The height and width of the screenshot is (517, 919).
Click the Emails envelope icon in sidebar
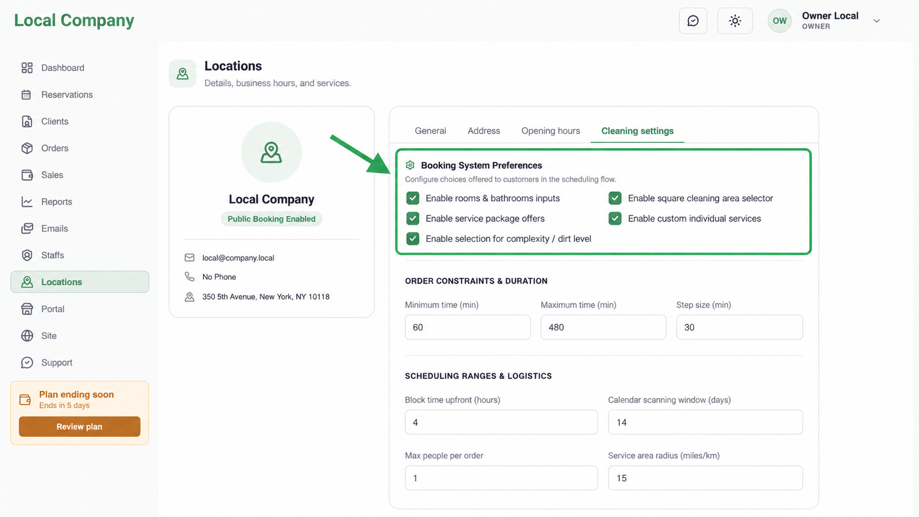click(x=27, y=229)
